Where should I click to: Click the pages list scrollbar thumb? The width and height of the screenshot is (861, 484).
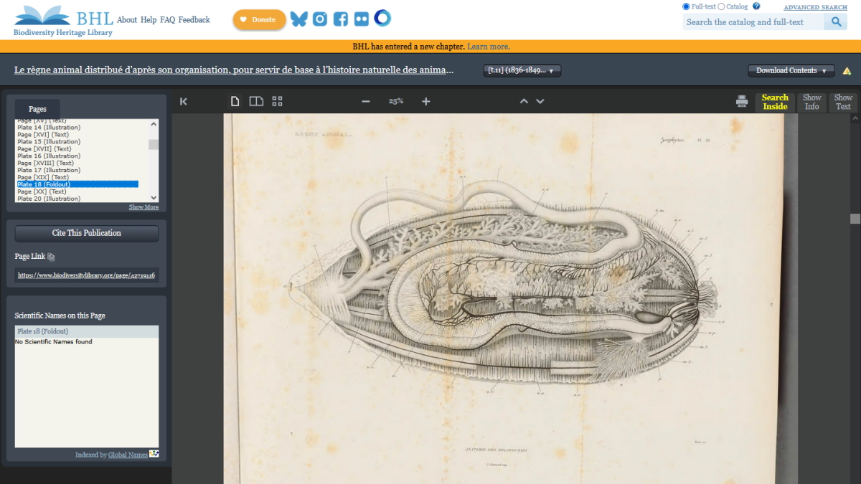[x=154, y=144]
